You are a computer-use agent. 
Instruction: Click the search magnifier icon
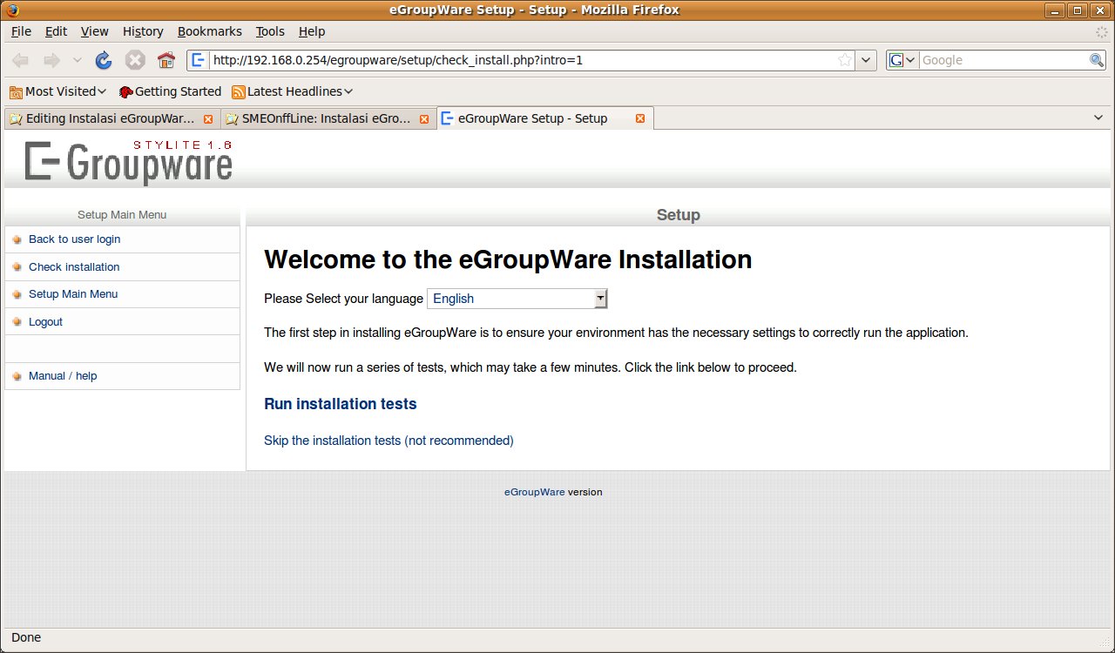(x=1097, y=60)
